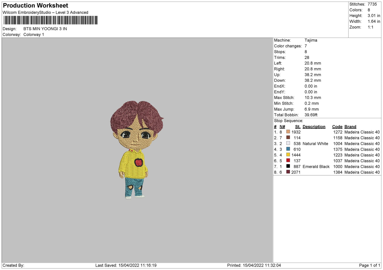Click the tan color swatch for stop 1
Screen dimensions: 383x270
tap(288, 132)
